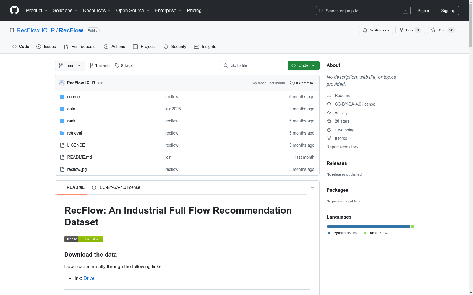Click the fork icon beside 0 forks
The width and height of the screenshot is (473, 295).
pos(329,138)
